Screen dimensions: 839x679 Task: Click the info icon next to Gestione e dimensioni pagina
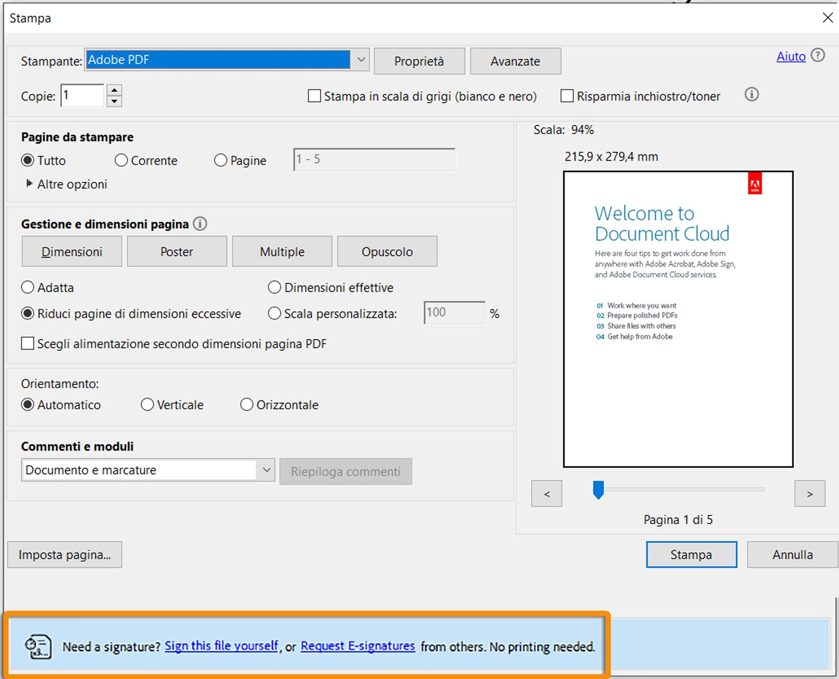tap(200, 224)
